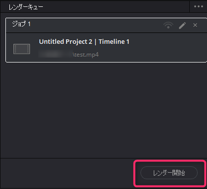The image size is (207, 189).
Task: Open the Render Queue three-dot options menu
Action: (199, 6)
